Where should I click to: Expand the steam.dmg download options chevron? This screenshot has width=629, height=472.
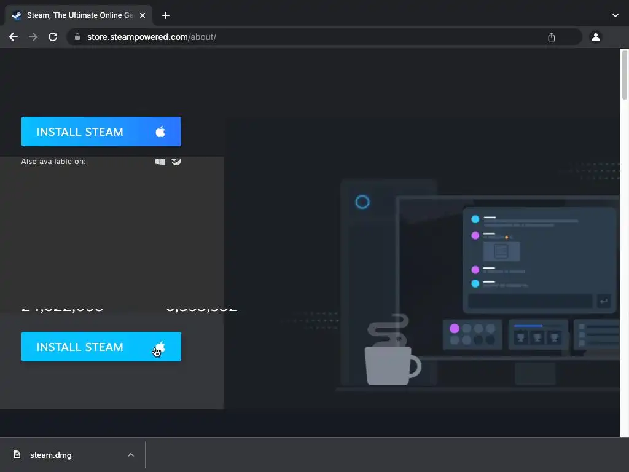(131, 455)
